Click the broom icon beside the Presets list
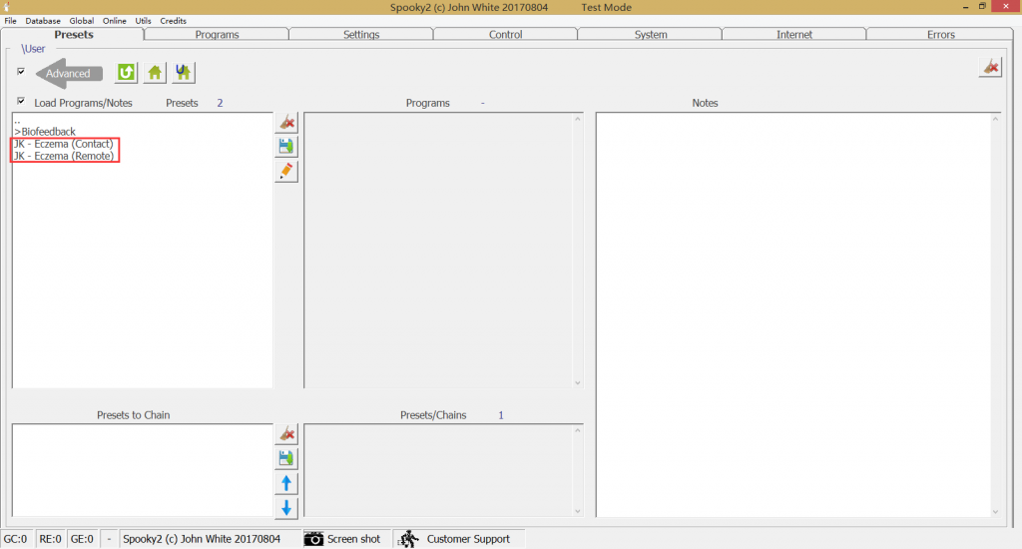Image resolution: width=1022 pixels, height=549 pixels. click(286, 123)
